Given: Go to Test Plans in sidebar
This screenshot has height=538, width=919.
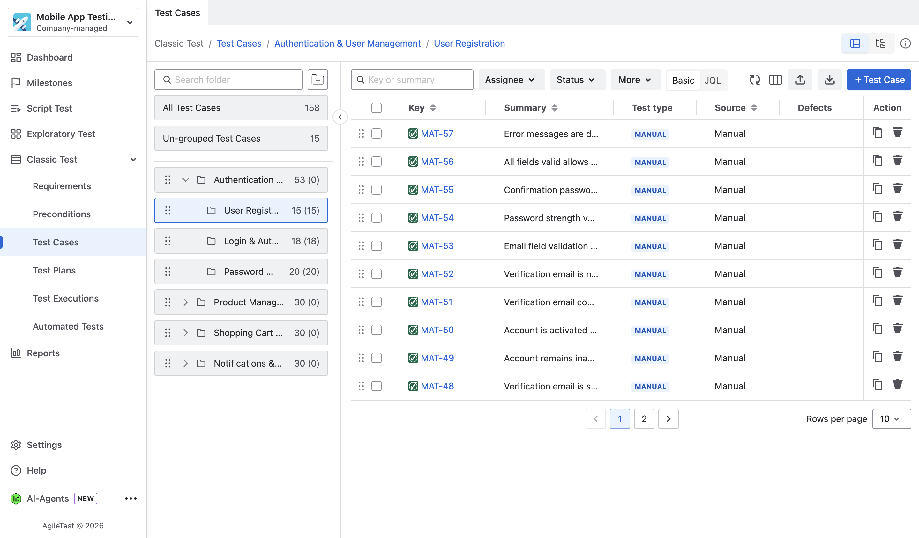Looking at the screenshot, I should [x=54, y=270].
